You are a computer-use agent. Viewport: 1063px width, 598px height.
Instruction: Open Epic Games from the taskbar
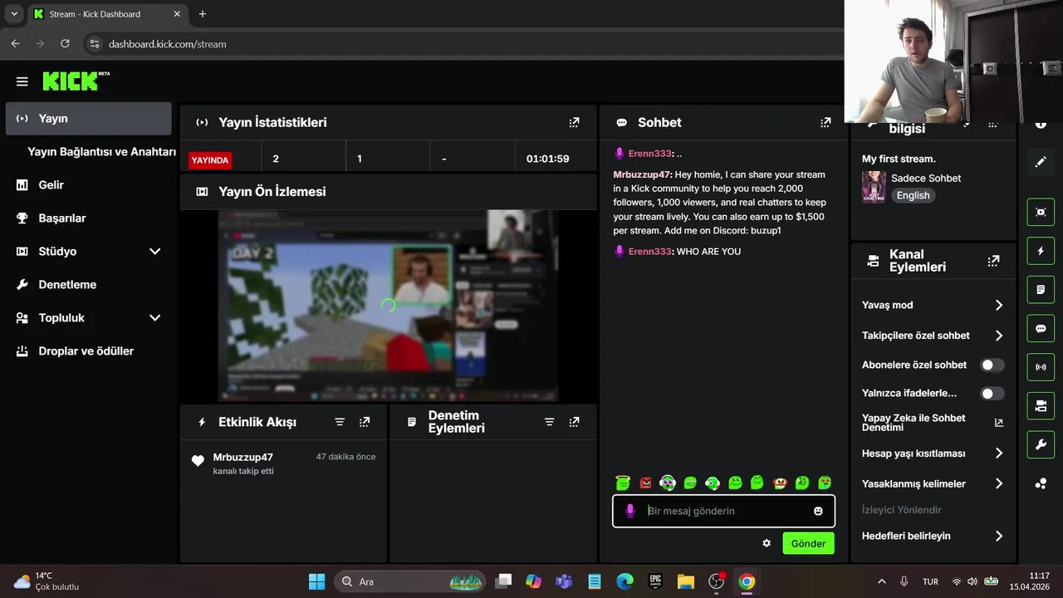[x=655, y=581]
